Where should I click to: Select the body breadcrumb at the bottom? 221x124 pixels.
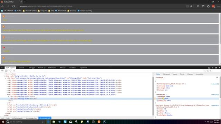8,118
